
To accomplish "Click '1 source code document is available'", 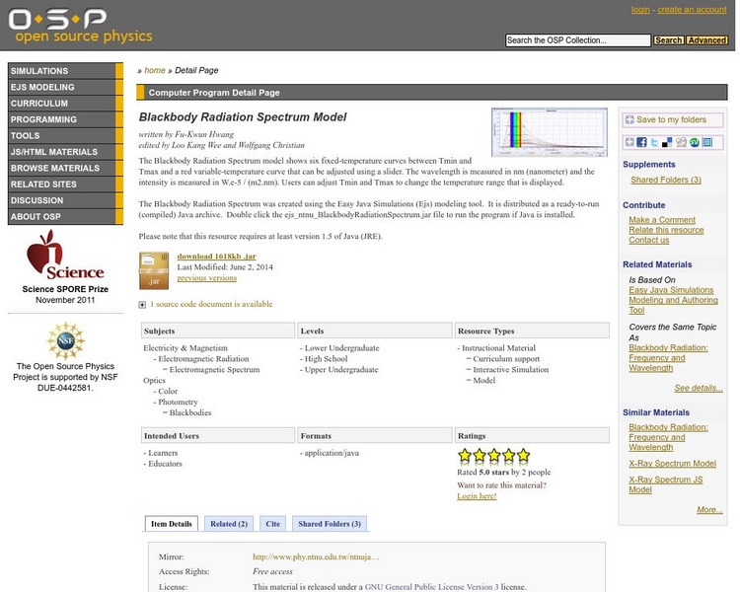I will [x=211, y=305].
